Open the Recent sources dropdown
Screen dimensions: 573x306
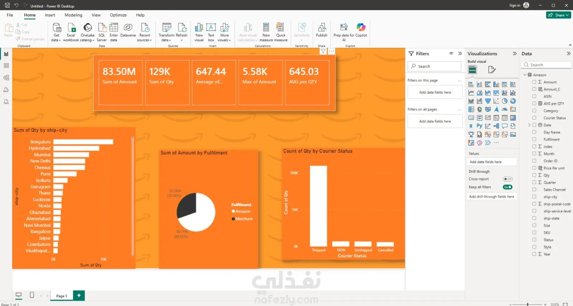pyautogui.click(x=145, y=32)
